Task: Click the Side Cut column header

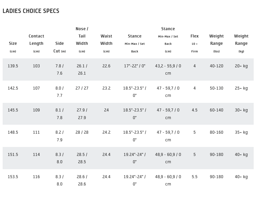Action: click(x=59, y=47)
